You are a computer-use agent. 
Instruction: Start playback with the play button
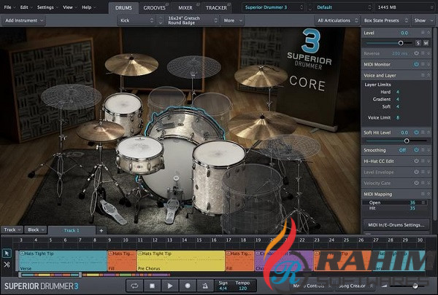click(x=170, y=286)
